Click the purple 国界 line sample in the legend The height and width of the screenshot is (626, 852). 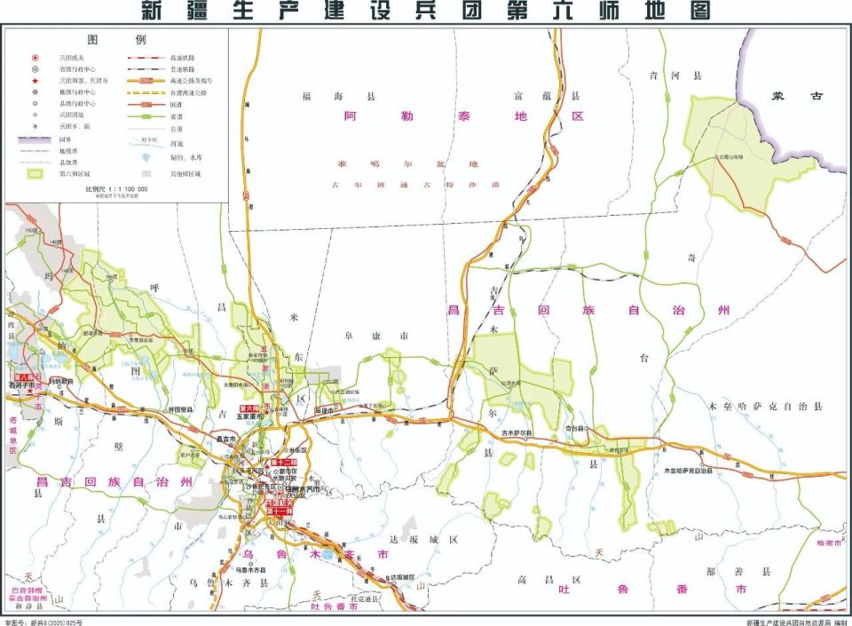click(35, 139)
